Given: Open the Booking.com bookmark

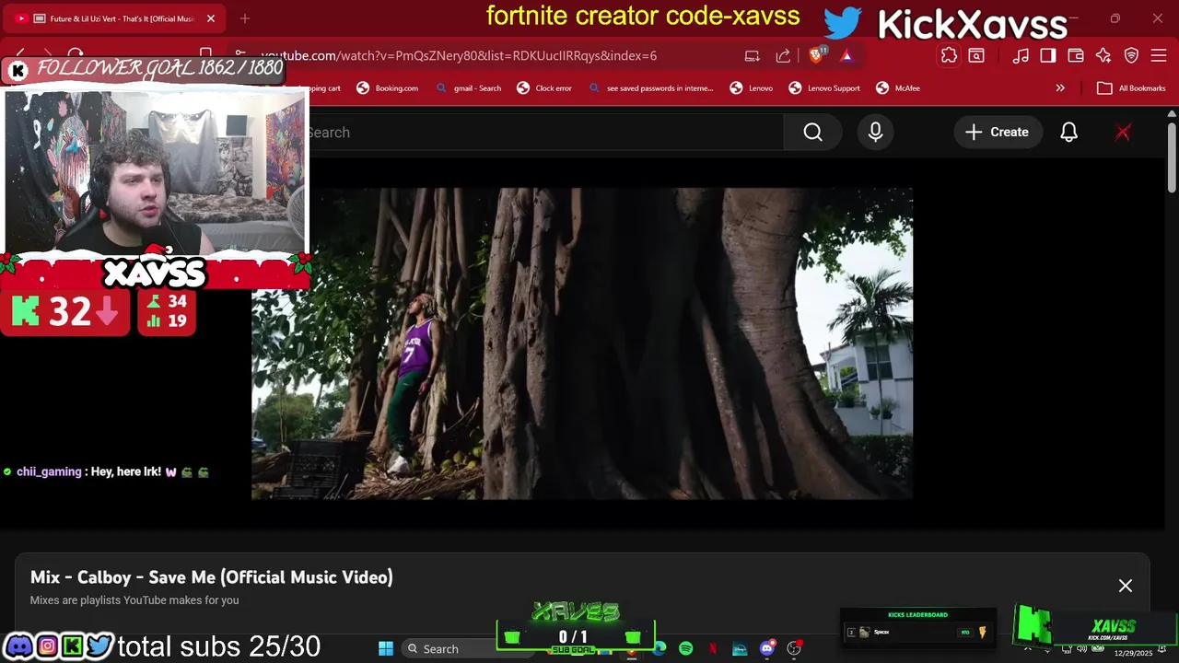Looking at the screenshot, I should (x=388, y=88).
